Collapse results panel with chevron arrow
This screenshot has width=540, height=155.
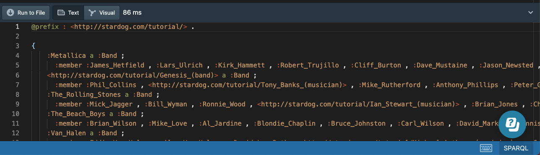[x=531, y=13]
